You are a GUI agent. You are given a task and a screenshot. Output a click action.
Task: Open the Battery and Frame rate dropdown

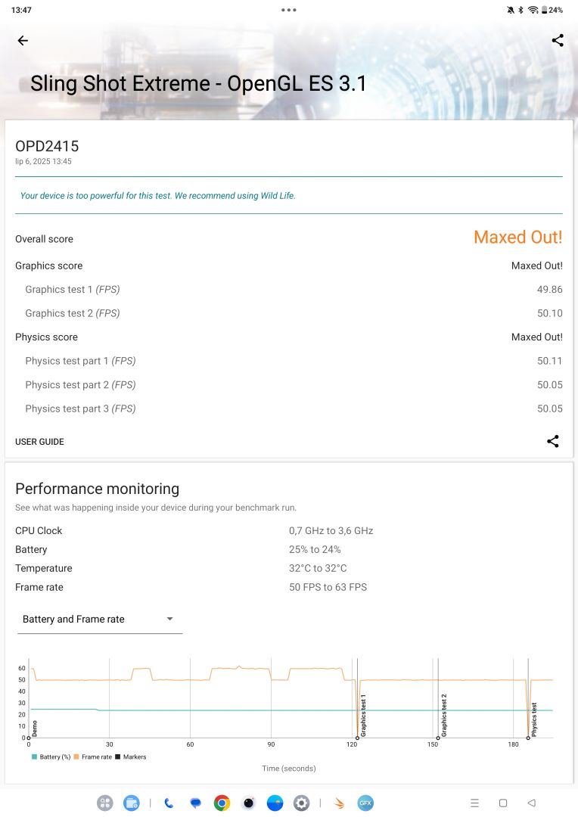pos(100,619)
